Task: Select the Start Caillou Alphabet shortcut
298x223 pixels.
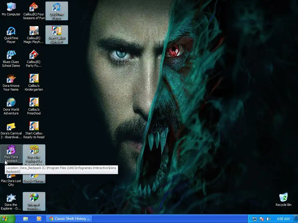Action: pos(57,35)
